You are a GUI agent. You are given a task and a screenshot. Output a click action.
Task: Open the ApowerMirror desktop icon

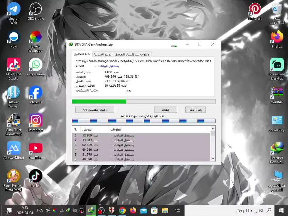(13, 151)
